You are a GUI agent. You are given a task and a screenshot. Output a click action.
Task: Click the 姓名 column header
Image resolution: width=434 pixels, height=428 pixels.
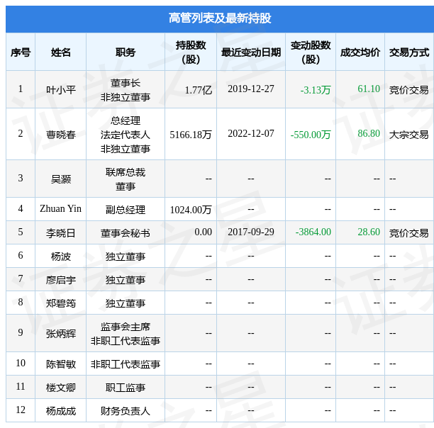60,52
